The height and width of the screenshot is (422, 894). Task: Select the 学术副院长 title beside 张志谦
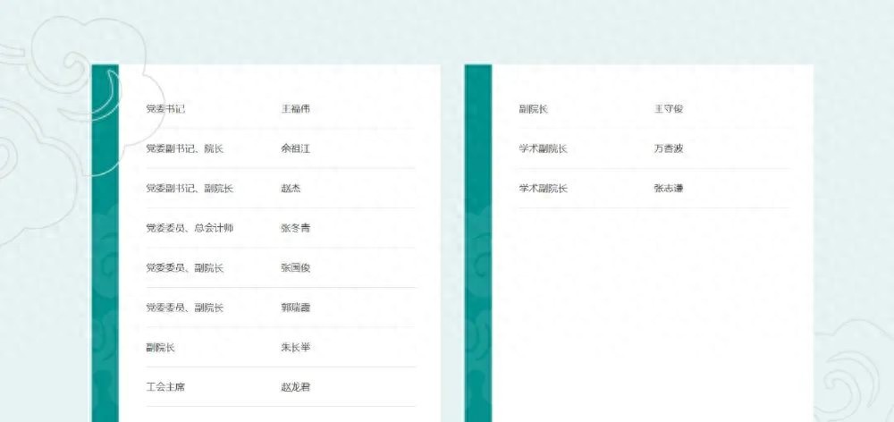(x=544, y=188)
